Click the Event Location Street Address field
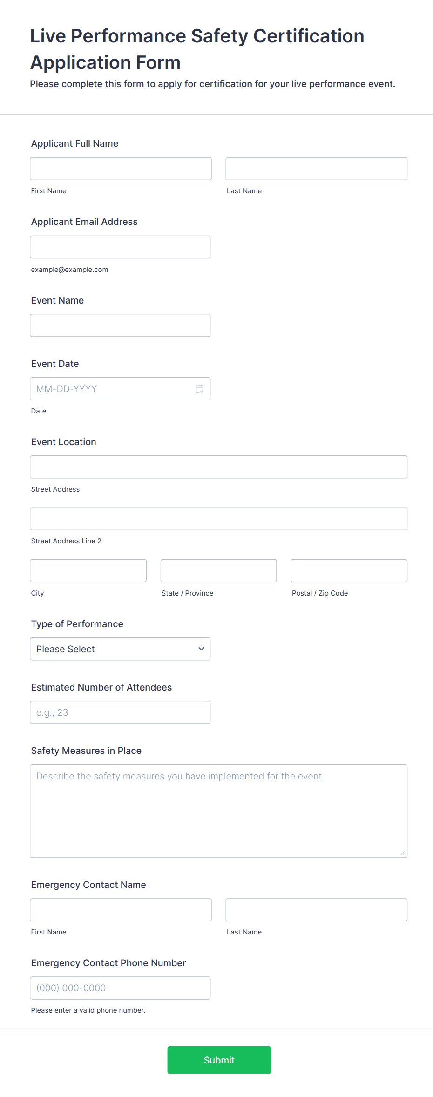The height and width of the screenshot is (1097, 433). (218, 467)
